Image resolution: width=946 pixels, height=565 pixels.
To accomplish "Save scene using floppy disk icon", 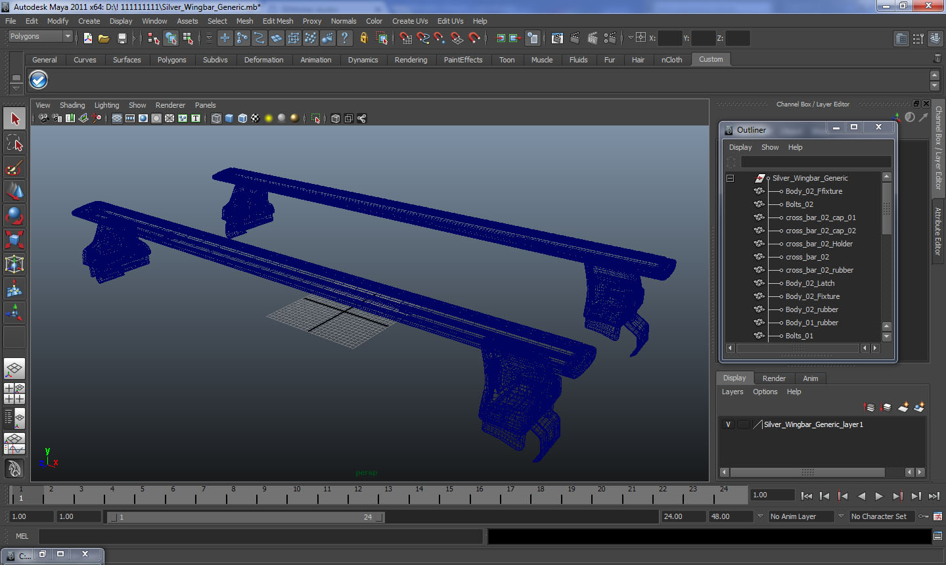I will click(x=122, y=38).
